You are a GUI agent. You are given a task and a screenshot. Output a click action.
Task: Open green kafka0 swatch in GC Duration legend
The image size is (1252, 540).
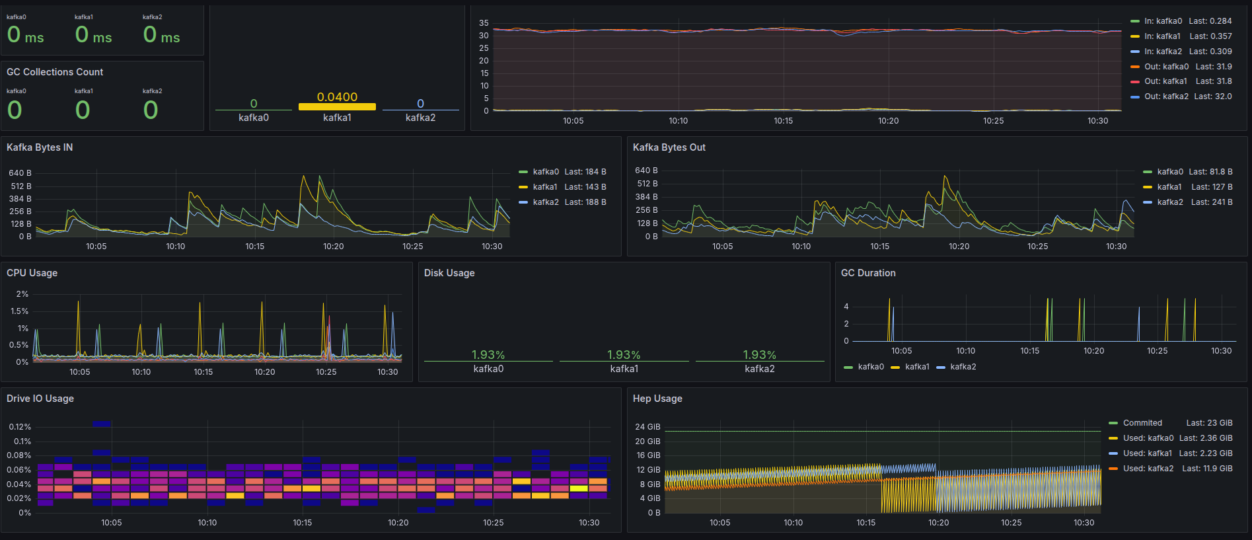coord(848,367)
